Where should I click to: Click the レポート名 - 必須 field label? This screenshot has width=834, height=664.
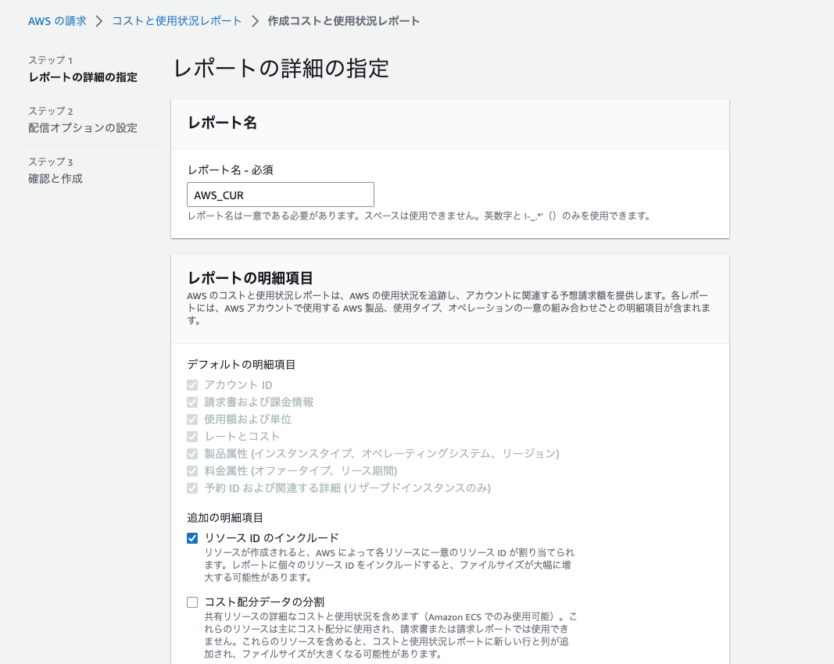[x=231, y=170]
